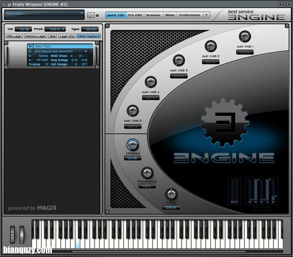The width and height of the screenshot is (293, 257).
Task: Click the Volume 0.0 dB value box
Action: pos(133,158)
